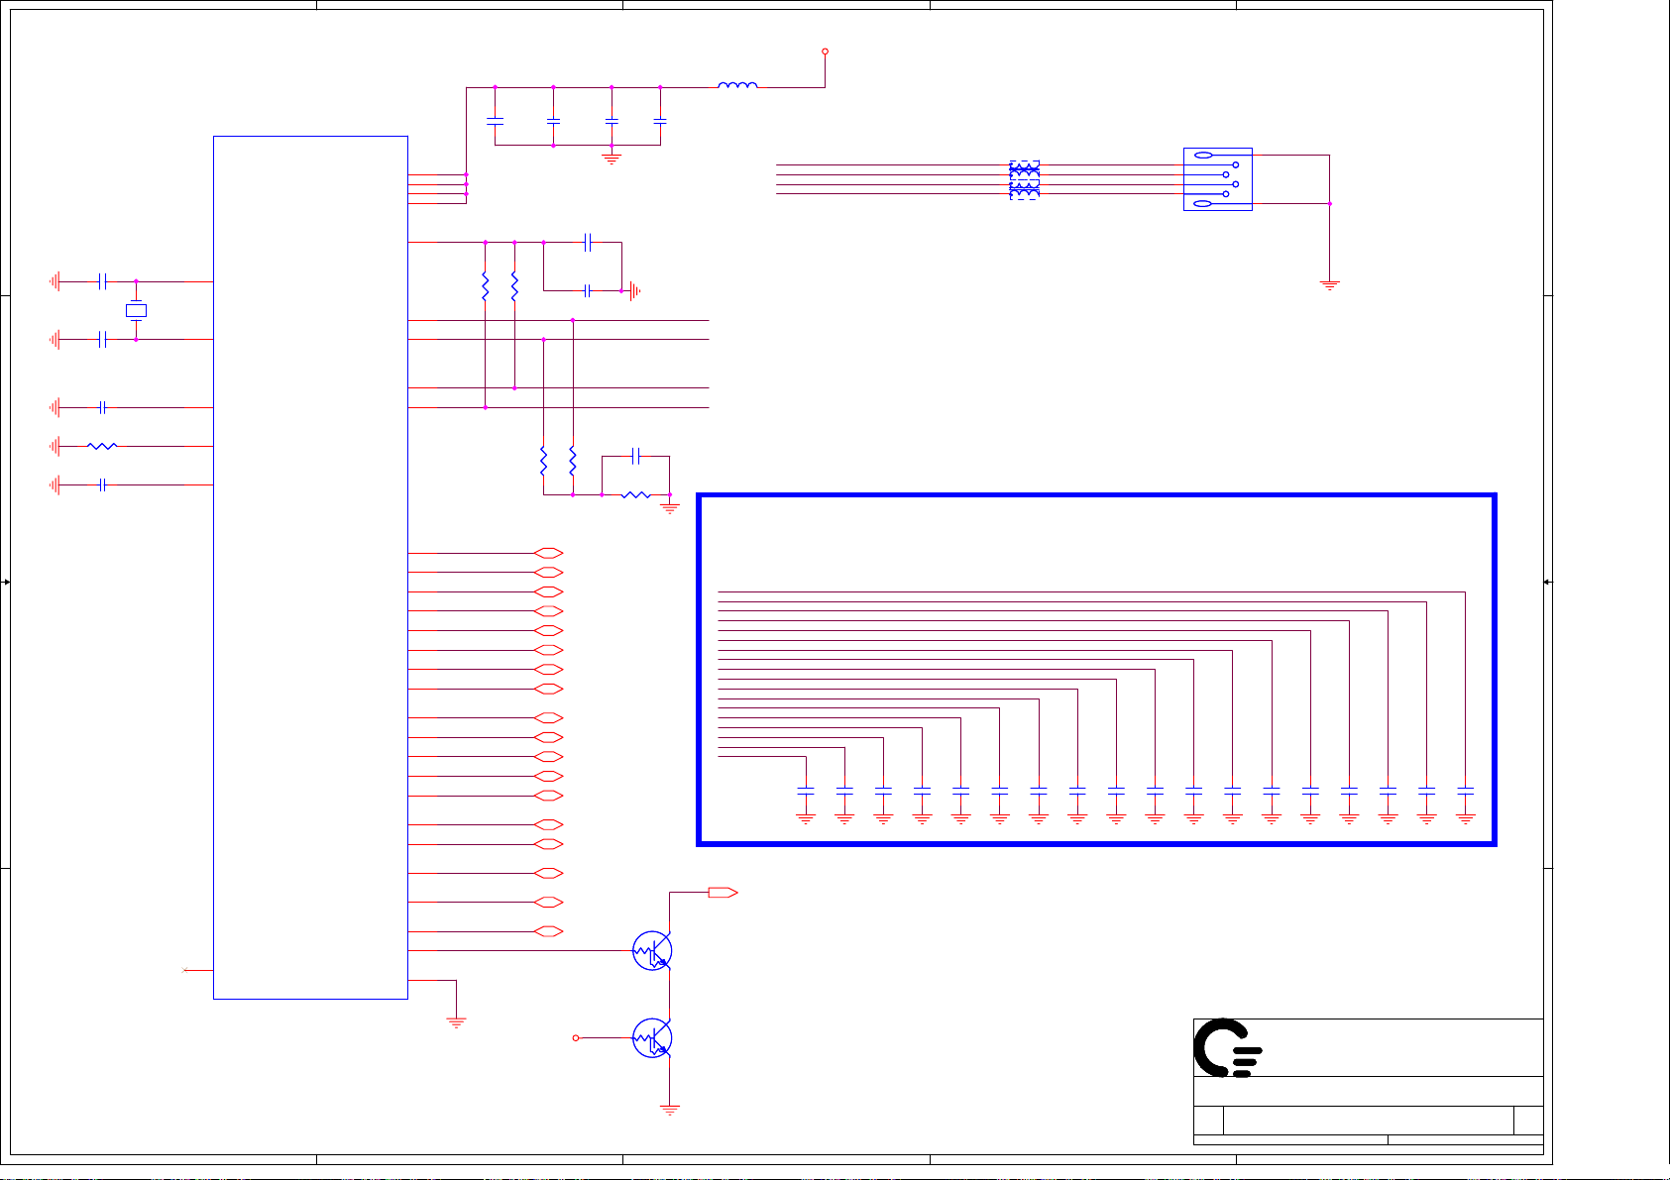Click the lone resistor on the IC's left side
Viewport: 1670px width, 1180px height.
(102, 446)
